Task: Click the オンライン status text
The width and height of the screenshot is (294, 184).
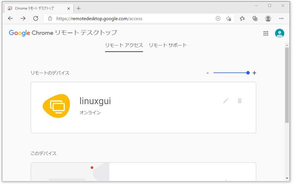Action: click(90, 113)
